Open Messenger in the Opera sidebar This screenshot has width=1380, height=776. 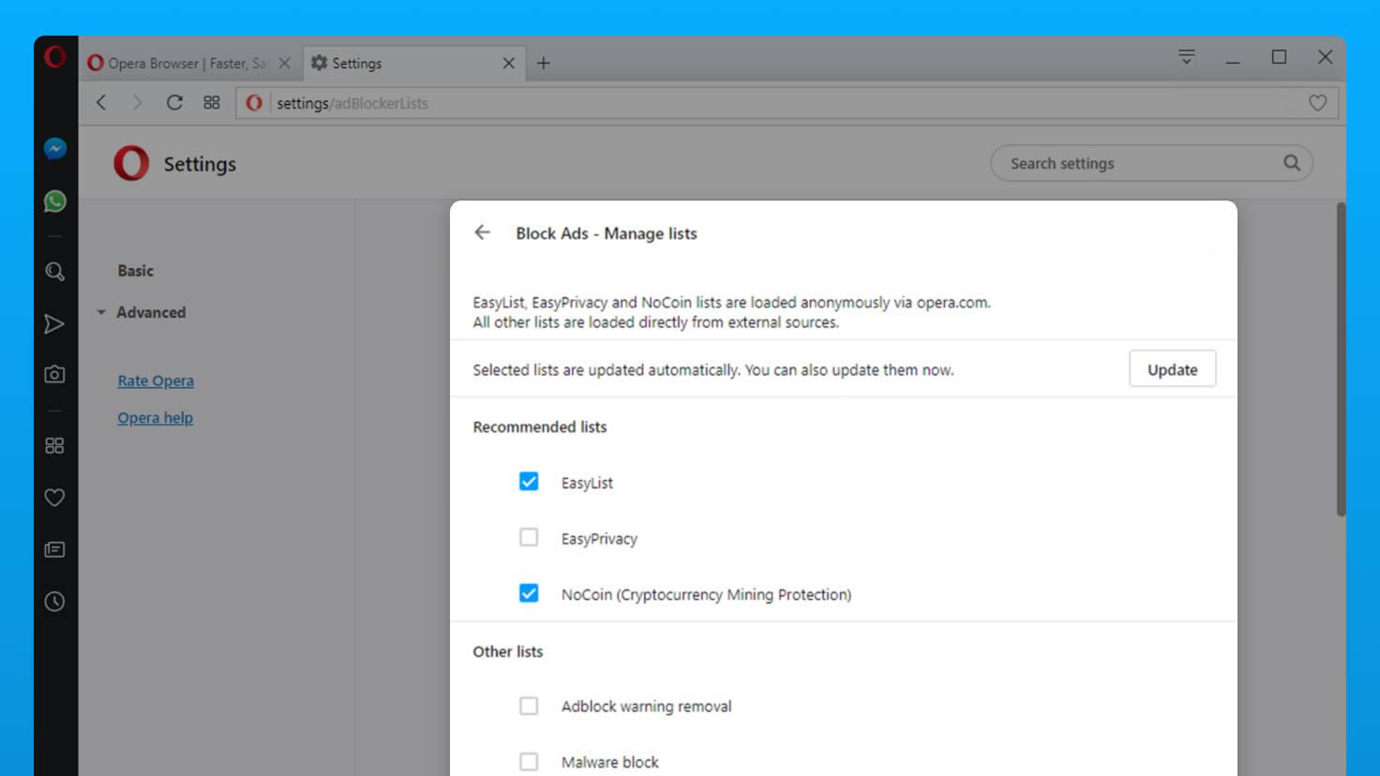coord(54,149)
